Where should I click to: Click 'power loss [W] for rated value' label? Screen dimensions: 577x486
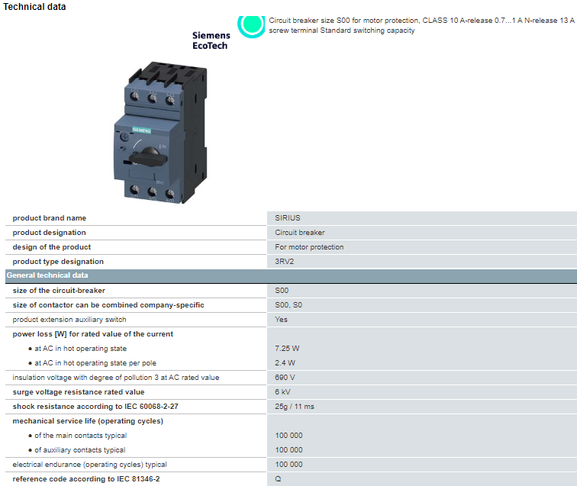click(93, 334)
